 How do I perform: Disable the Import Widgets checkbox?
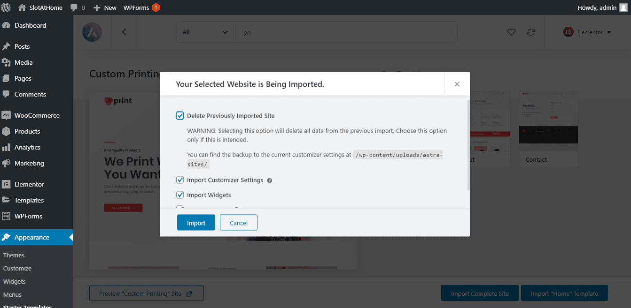[180, 195]
